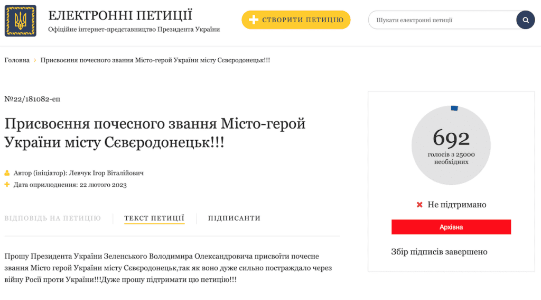541x300 pixels.
Task: Click the Збір підписів завершено text
Action: click(439, 252)
